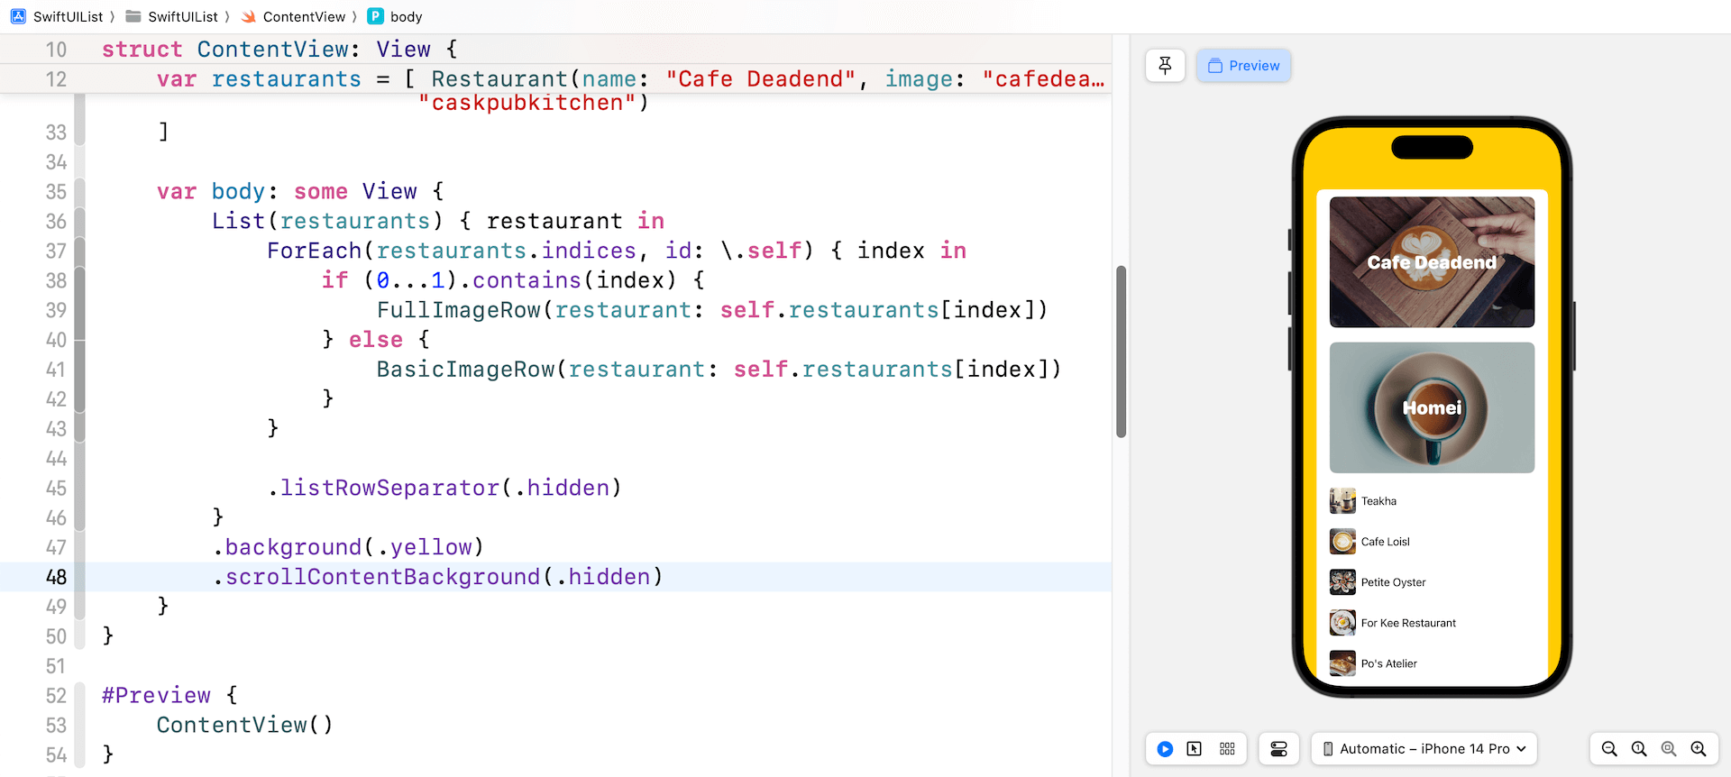
Task: Select the For Kee Restaurant row in preview
Action: coord(1432,623)
